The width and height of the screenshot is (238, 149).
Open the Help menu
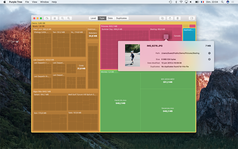point(54,2)
